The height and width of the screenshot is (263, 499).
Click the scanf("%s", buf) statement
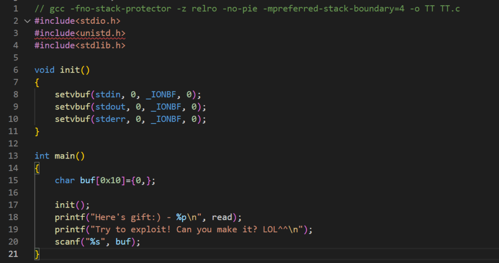(97, 242)
